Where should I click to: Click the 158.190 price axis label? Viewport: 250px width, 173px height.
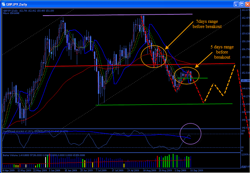click(x=246, y=42)
